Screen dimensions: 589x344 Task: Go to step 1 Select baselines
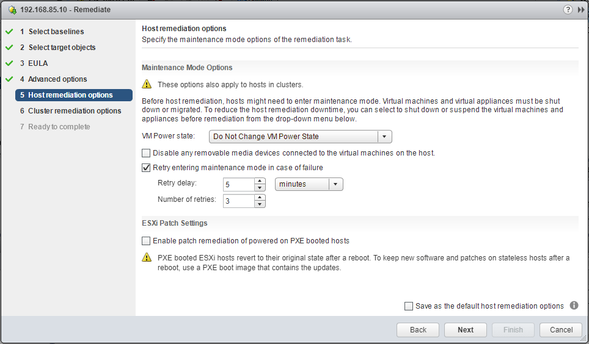(52, 32)
